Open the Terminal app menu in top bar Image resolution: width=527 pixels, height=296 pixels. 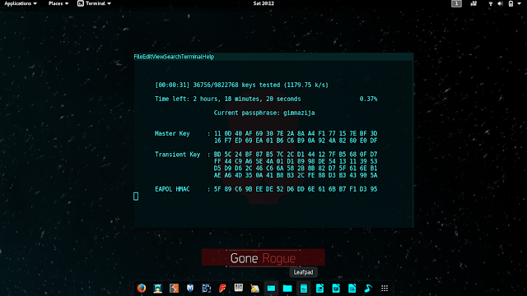pos(95,3)
